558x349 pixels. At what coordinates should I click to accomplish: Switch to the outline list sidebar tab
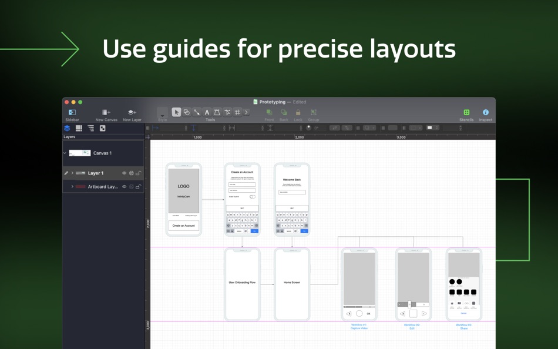(x=90, y=128)
